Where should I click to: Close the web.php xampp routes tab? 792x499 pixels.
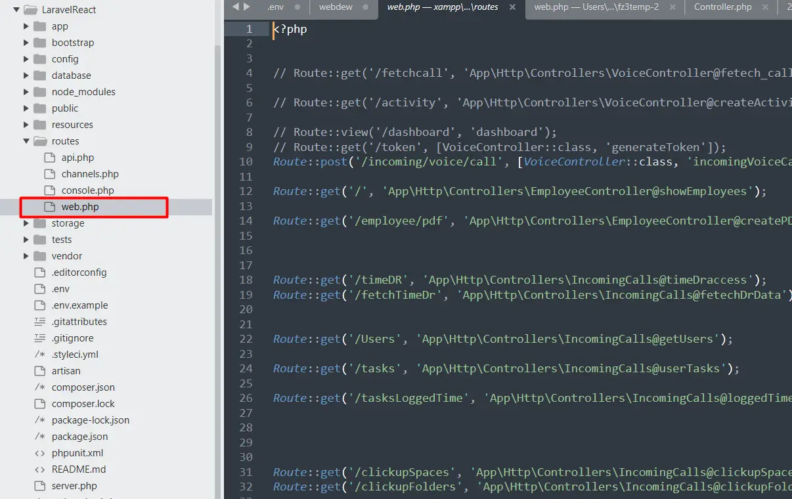tap(512, 7)
